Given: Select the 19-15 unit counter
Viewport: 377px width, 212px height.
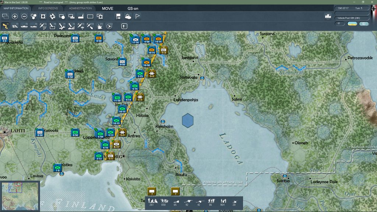Looking at the screenshot, I should [158, 39].
